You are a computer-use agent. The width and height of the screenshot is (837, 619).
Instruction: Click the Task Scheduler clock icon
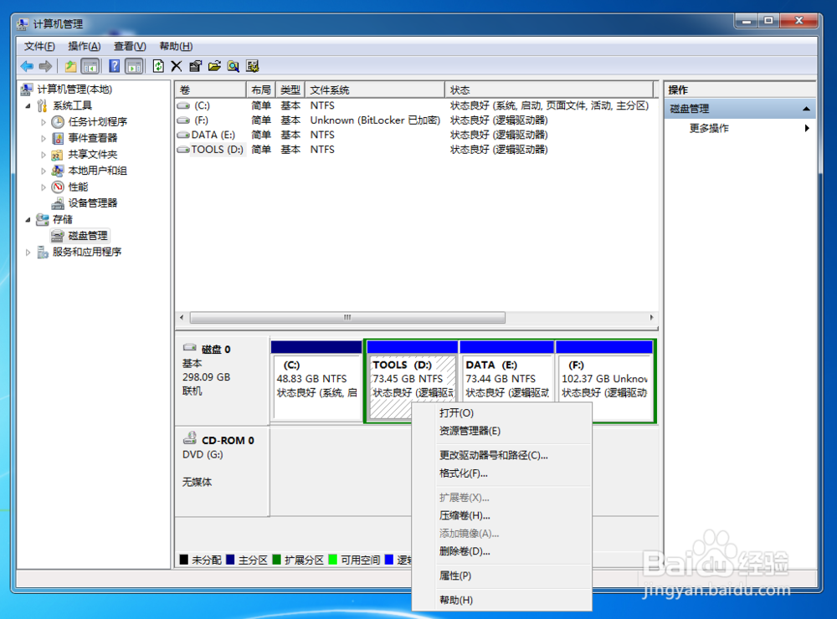[x=58, y=121]
